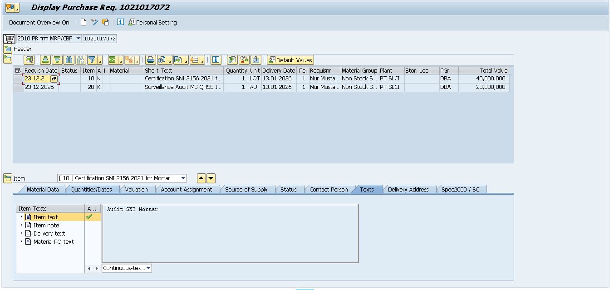Toggle Display/Change mode pencil icon
614x290 pixels.
point(94,22)
